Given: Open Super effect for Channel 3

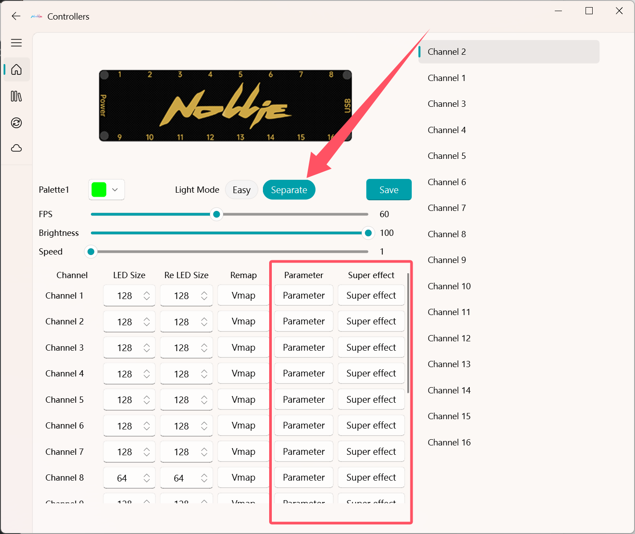Looking at the screenshot, I should 371,348.
